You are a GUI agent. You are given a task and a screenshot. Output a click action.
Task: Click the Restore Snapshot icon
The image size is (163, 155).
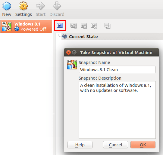74,26
